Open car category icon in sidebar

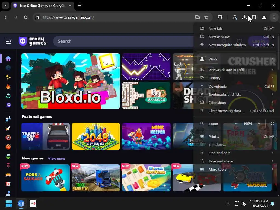coord(8,175)
